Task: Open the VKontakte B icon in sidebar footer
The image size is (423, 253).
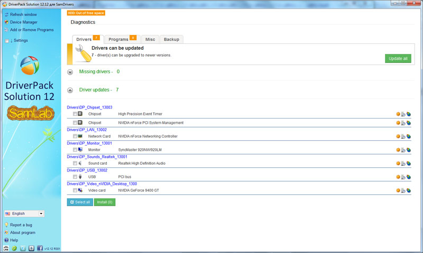Action: point(31,248)
